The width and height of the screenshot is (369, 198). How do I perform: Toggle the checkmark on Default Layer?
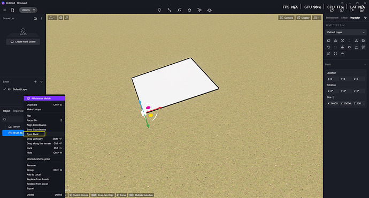(x=4, y=89)
